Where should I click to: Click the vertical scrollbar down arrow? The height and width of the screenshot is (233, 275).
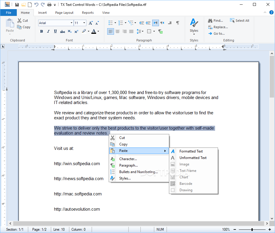[x=272, y=218]
